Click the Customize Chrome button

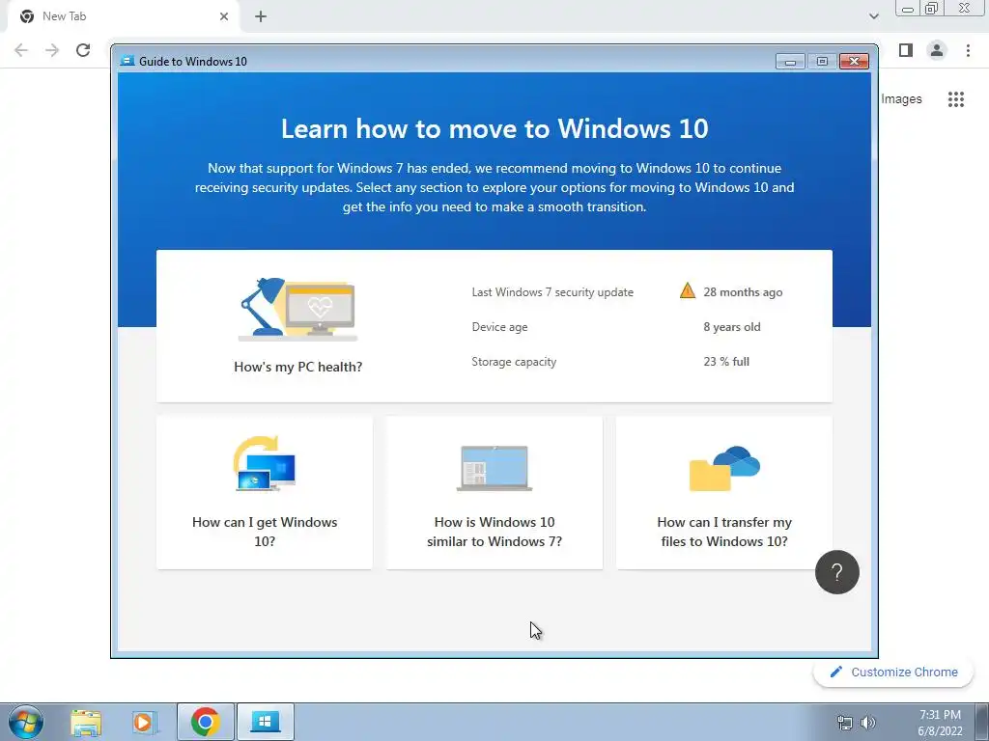893,672
